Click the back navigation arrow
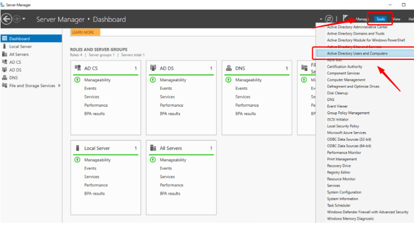 [7, 19]
